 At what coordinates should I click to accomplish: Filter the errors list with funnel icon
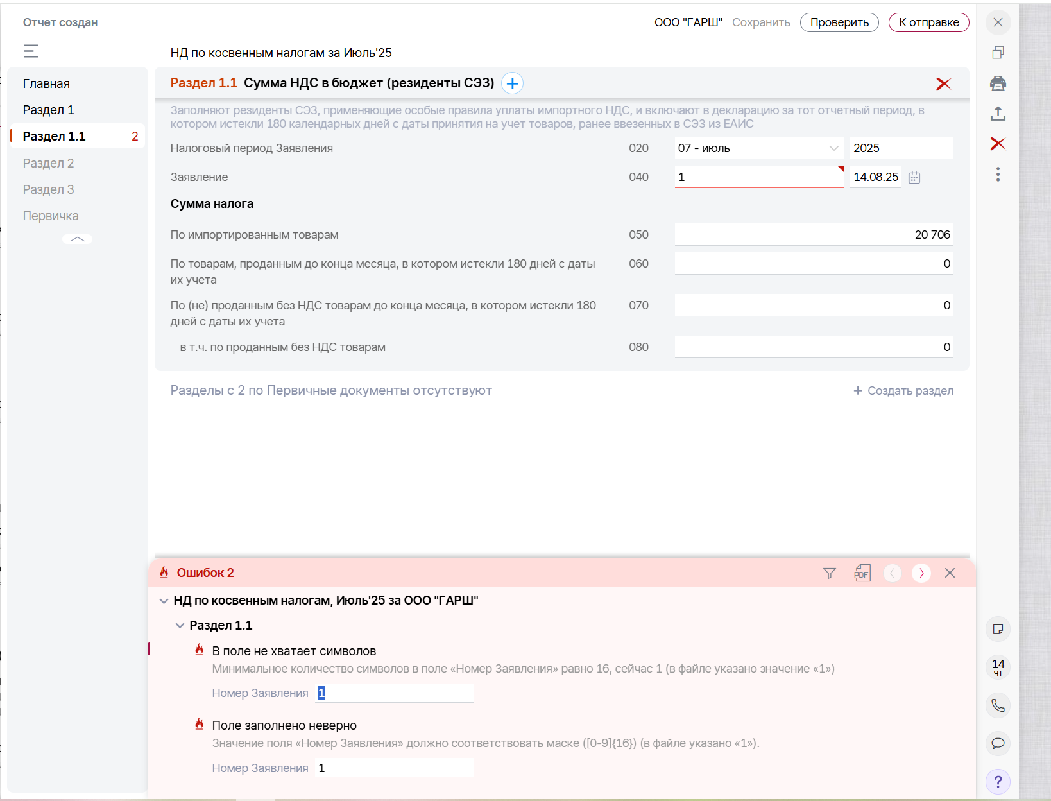click(829, 573)
